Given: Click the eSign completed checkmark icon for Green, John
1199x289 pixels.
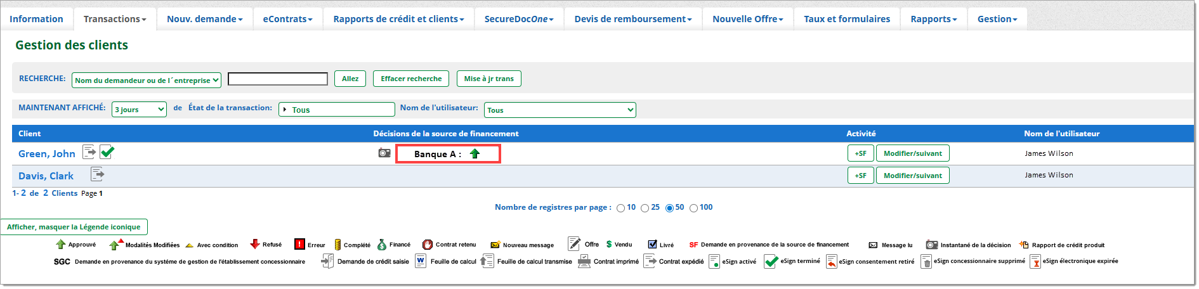Looking at the screenshot, I should (107, 152).
